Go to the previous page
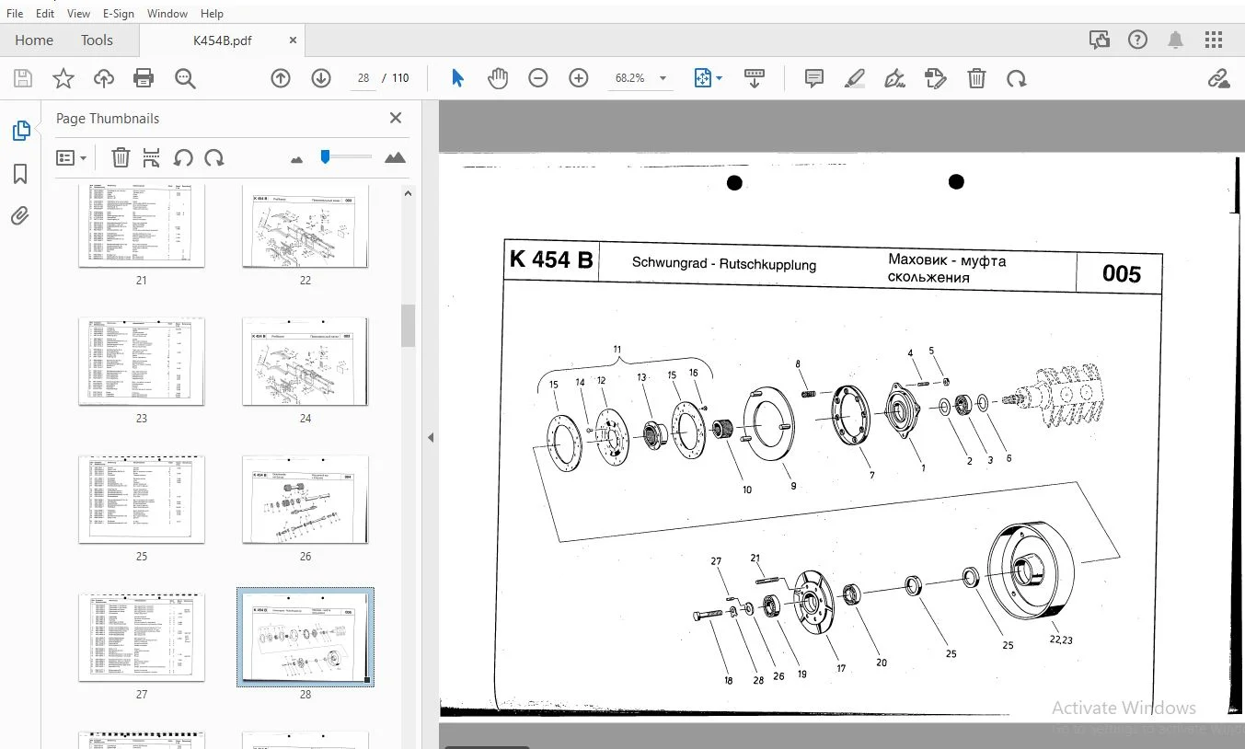 point(281,79)
